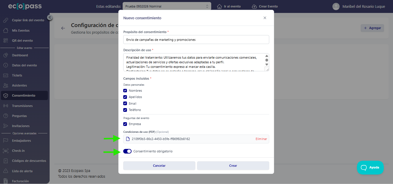Select the Dashboard gauge icon in sidebar

tap(6, 55)
